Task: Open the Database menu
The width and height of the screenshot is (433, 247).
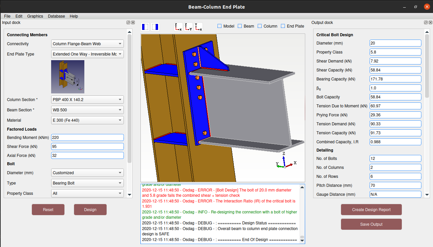Action: 56,16
